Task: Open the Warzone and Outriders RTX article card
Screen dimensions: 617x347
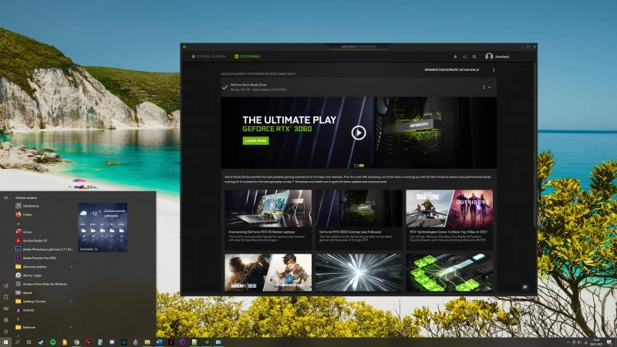Action: click(450, 220)
